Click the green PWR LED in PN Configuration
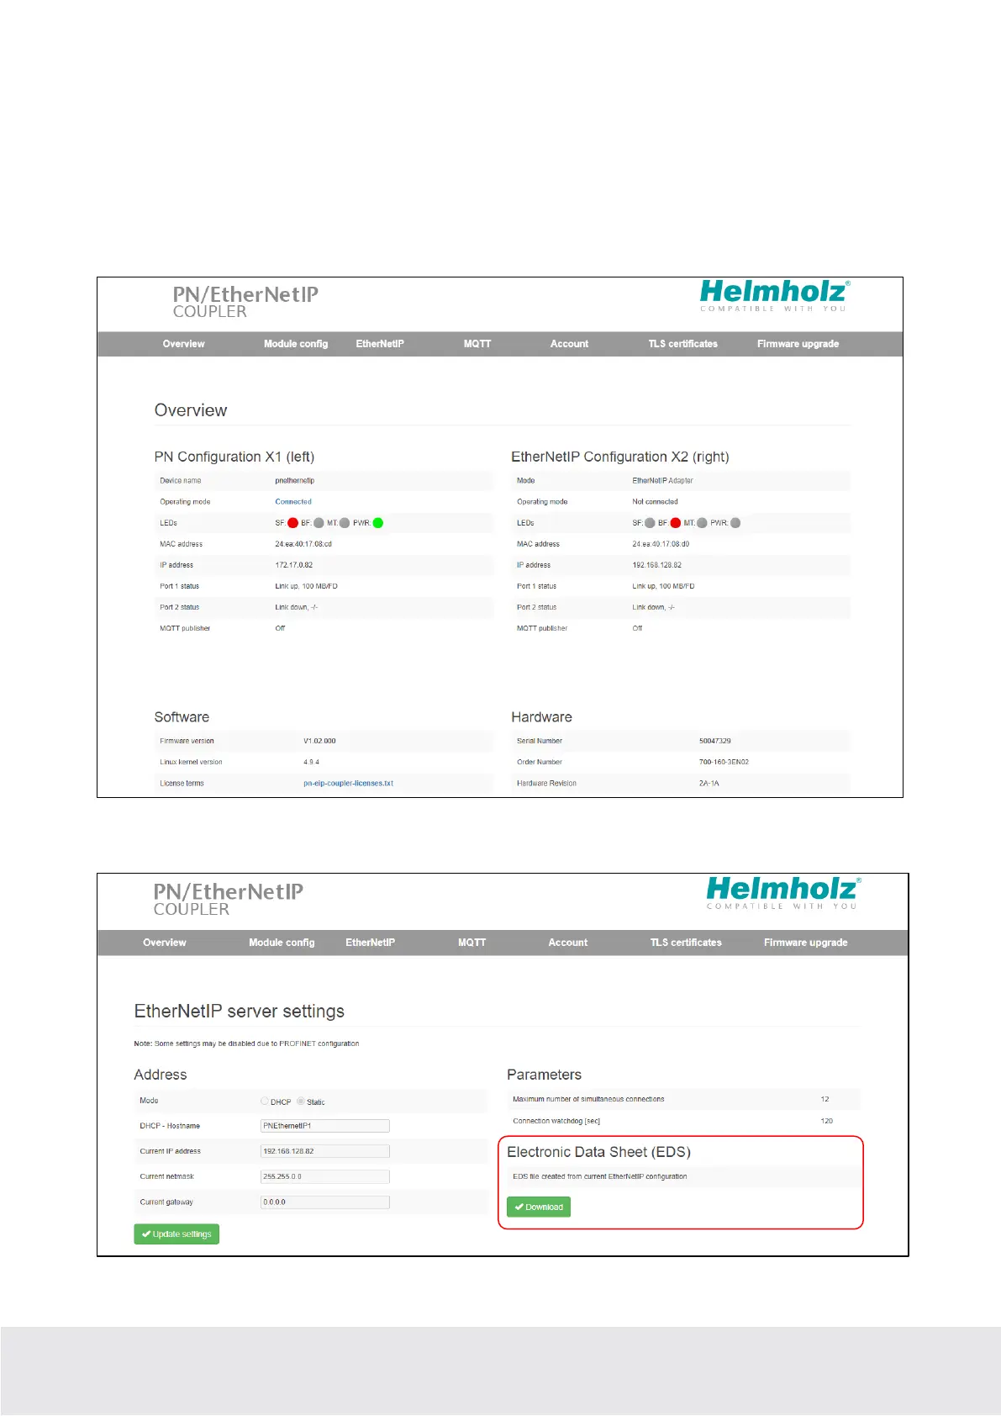The height and width of the screenshot is (1416, 1001). pos(378,523)
